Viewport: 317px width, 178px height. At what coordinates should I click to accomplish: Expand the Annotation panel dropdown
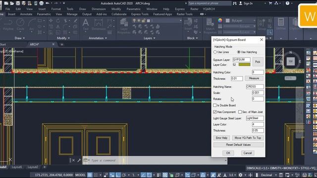pyautogui.click(x=98, y=38)
